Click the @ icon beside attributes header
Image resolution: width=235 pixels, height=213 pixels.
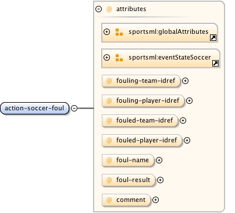[x=109, y=9]
